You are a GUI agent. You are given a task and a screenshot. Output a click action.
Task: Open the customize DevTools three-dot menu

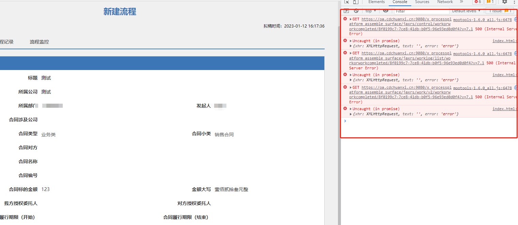tap(515, 2)
